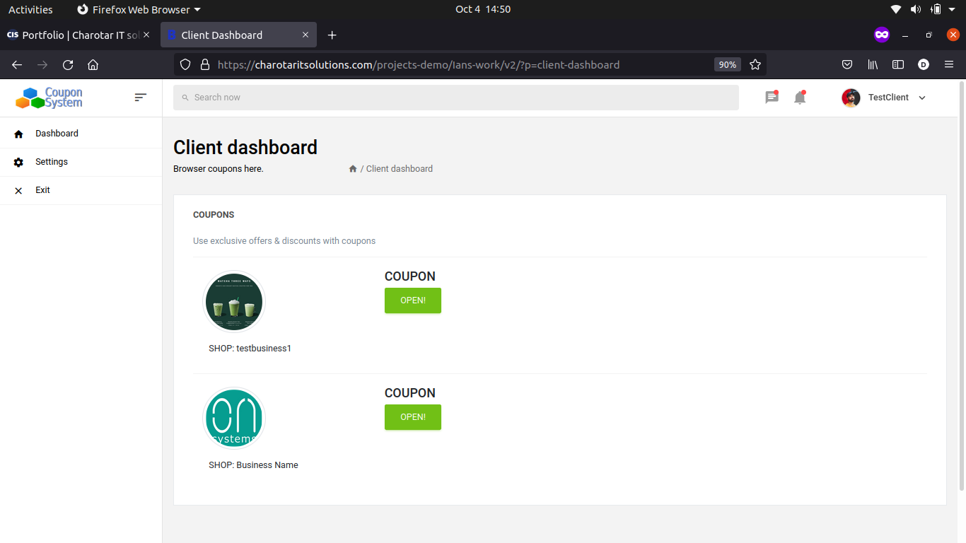Toggle the Firefox sidebar view icon
The height and width of the screenshot is (543, 966).
pyautogui.click(x=898, y=64)
